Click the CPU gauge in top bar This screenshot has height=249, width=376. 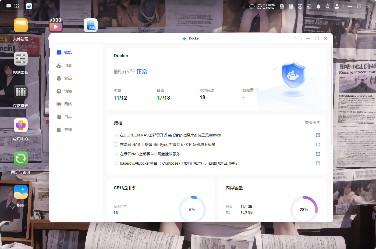[x=252, y=6]
